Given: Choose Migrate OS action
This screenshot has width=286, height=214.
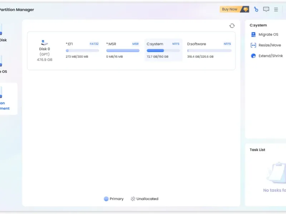Looking at the screenshot, I should 268,34.
